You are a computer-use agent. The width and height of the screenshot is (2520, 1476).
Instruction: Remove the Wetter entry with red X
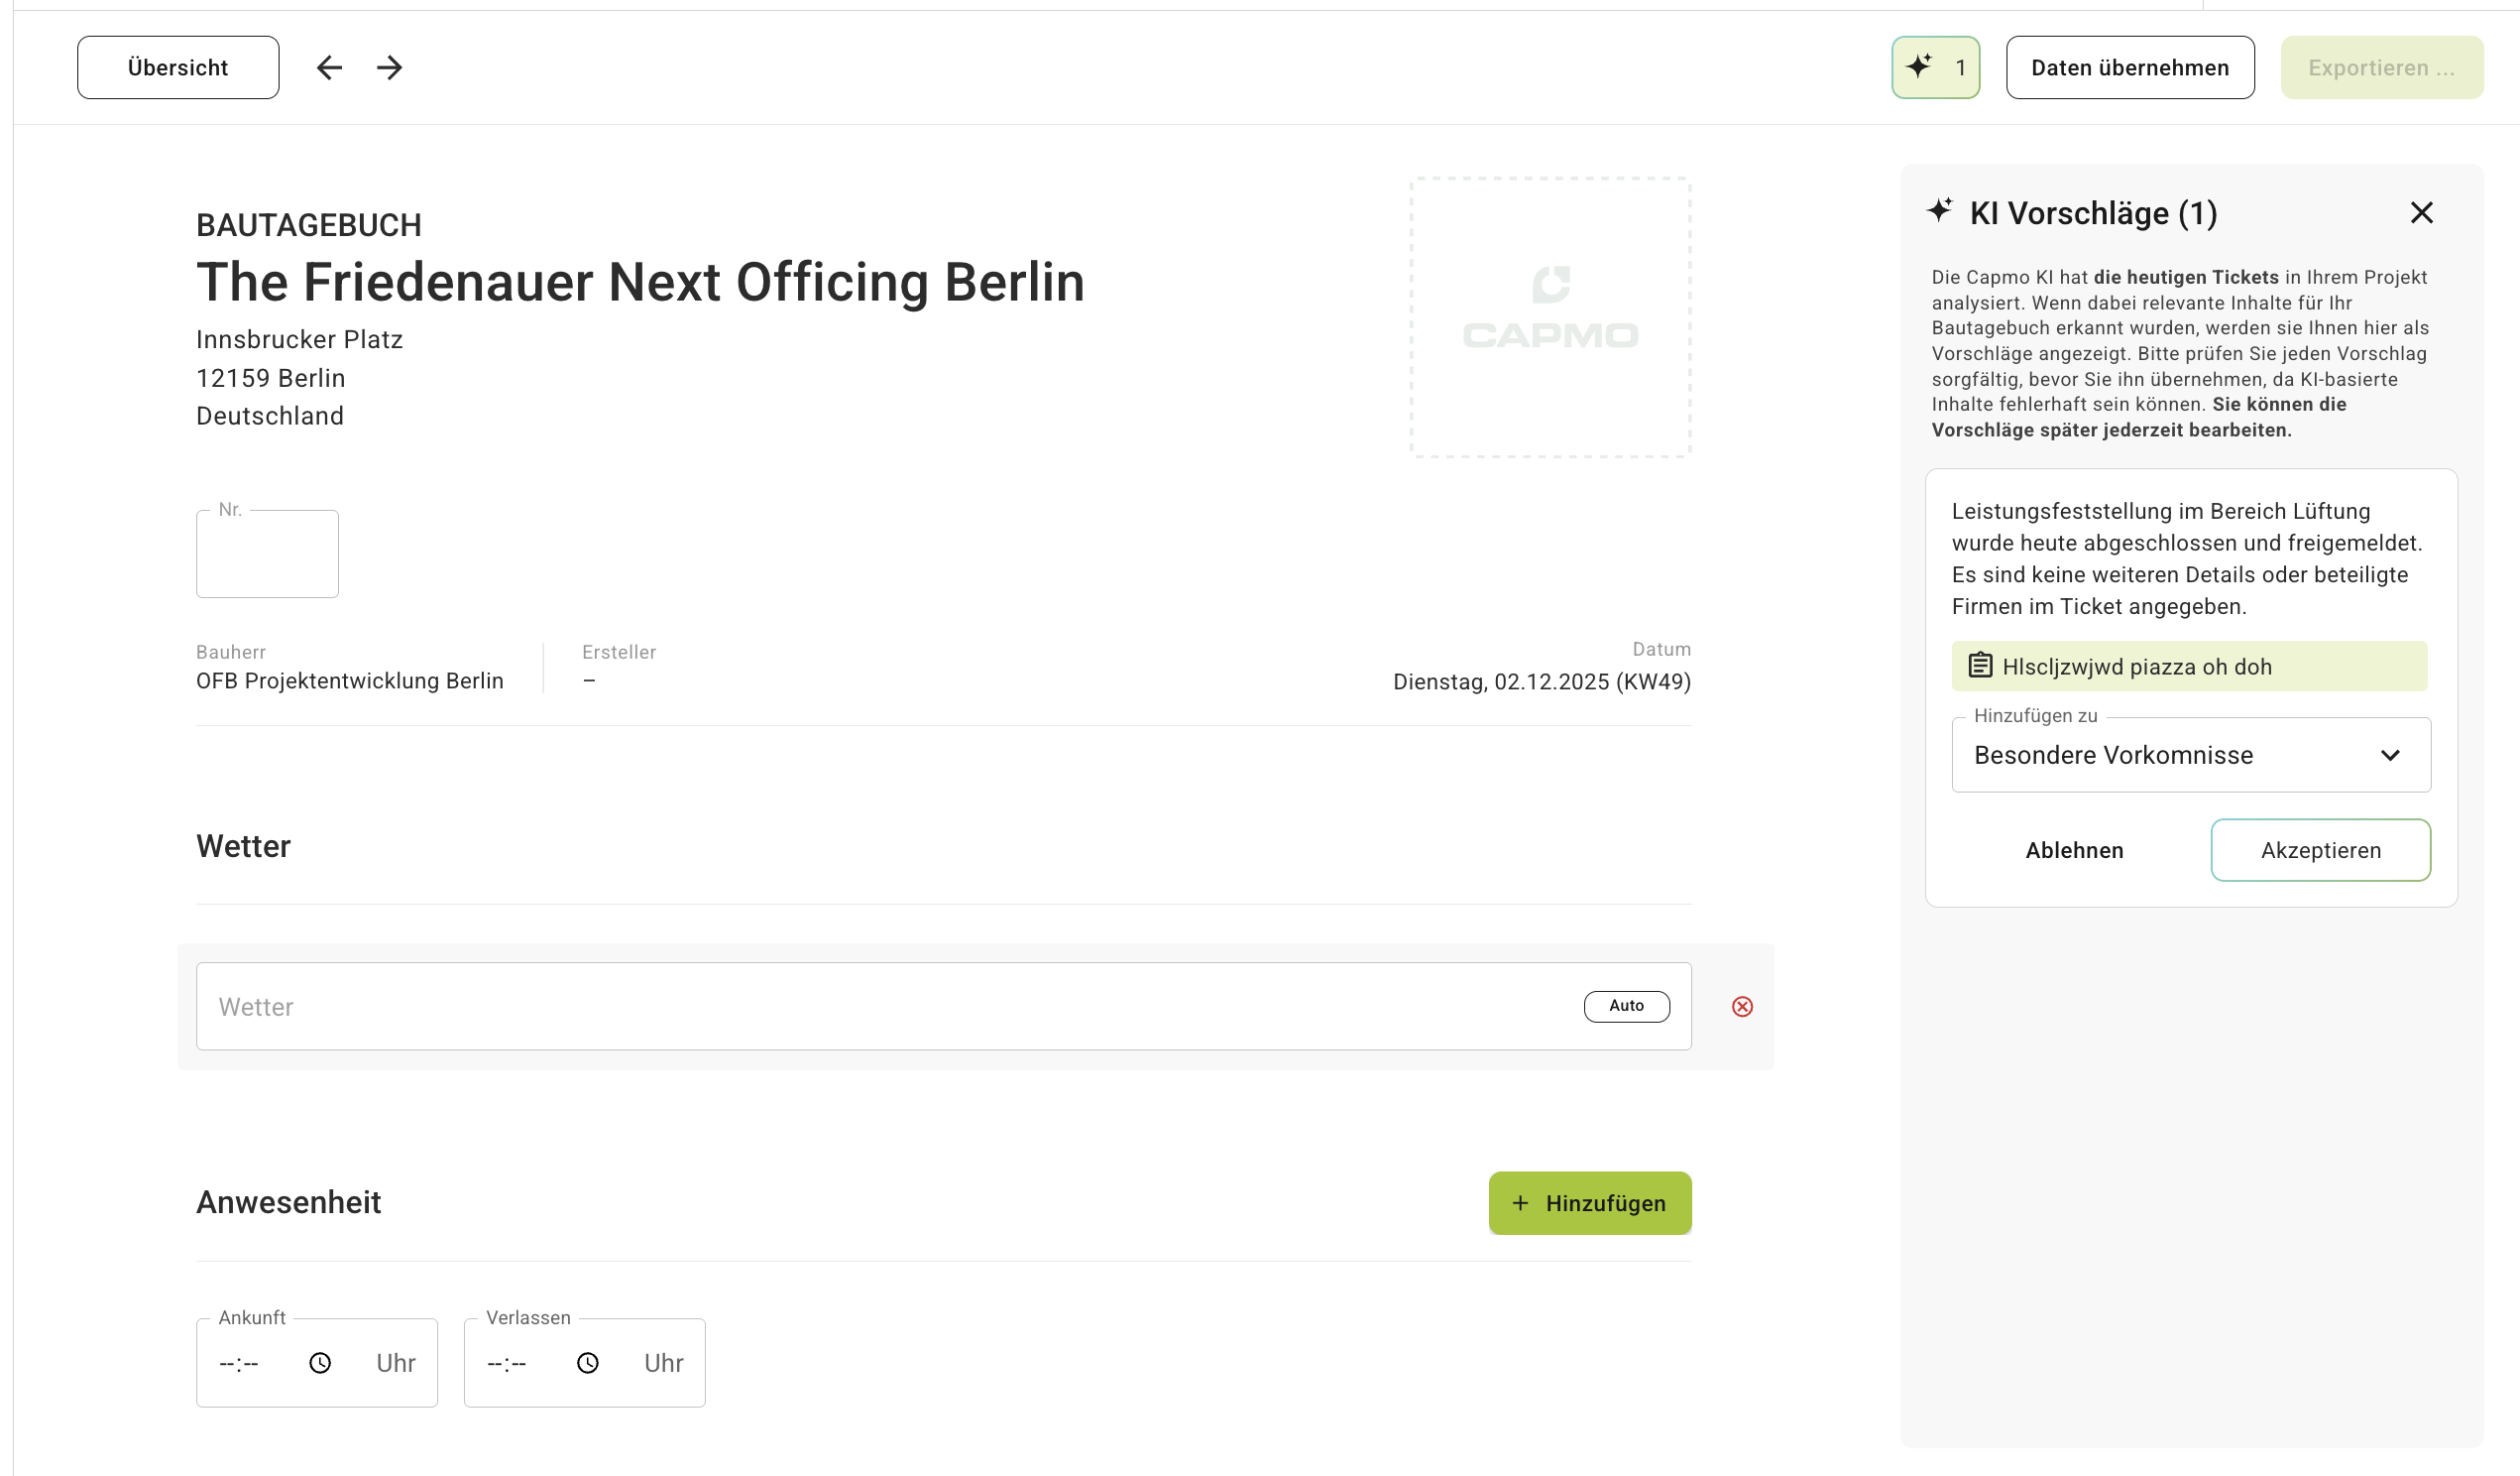tap(1741, 1006)
